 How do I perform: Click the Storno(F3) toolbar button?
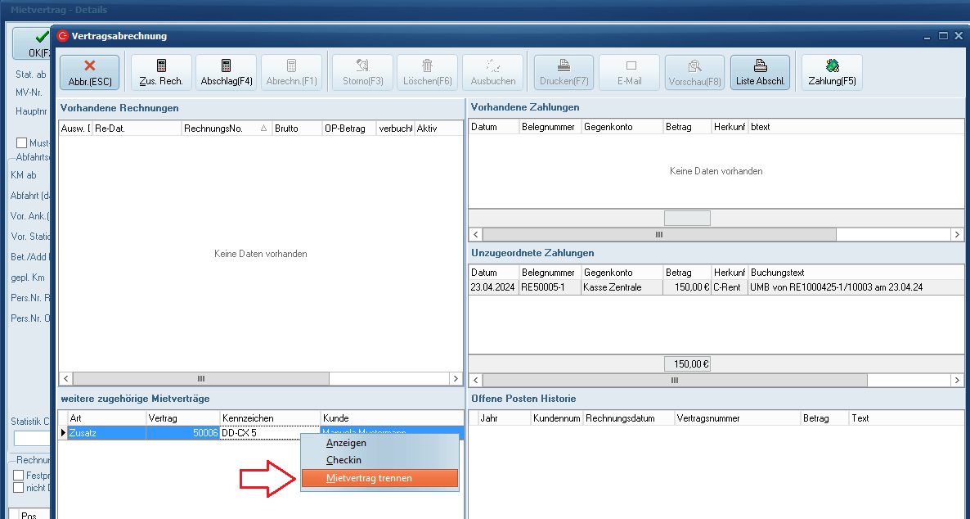(362, 72)
